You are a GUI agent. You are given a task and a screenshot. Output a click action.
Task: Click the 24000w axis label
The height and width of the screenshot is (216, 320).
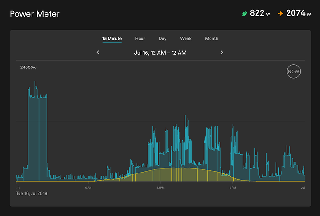pyautogui.click(x=28, y=68)
